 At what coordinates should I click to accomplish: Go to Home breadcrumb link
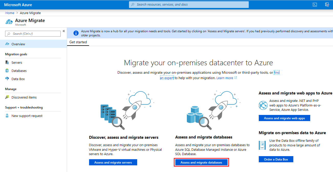tap(10, 13)
